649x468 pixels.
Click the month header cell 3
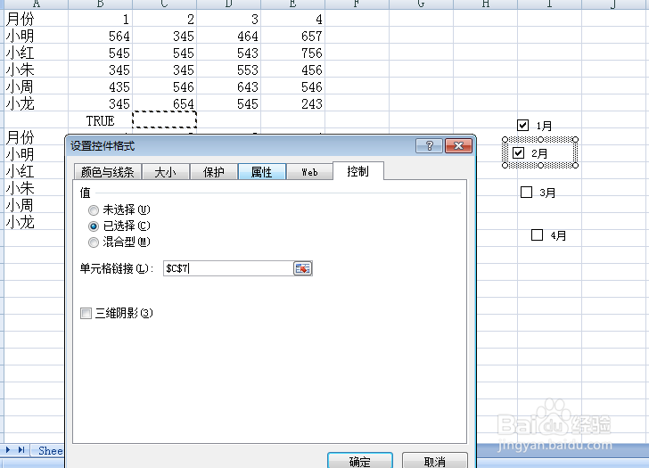point(228,19)
